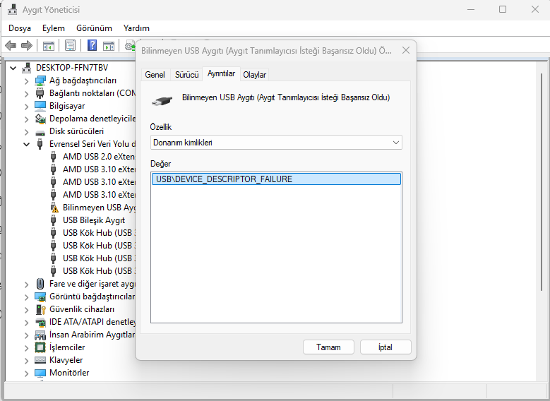Select the USB\DEVICE_DESCRIPTOR_FAILURE value
Image resolution: width=550 pixels, height=401 pixels.
[x=276, y=179]
